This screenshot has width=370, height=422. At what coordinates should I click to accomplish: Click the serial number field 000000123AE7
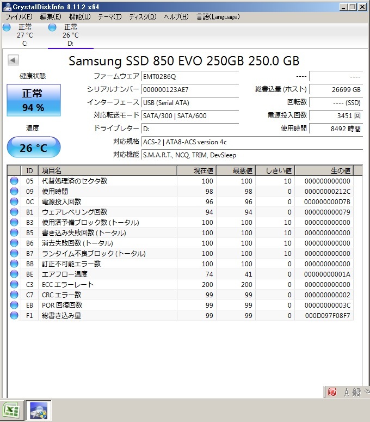click(190, 90)
